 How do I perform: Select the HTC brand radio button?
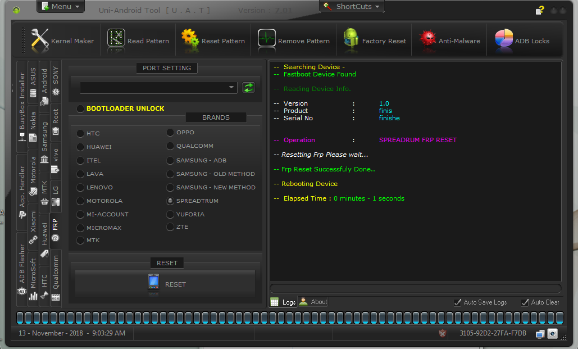click(80, 134)
